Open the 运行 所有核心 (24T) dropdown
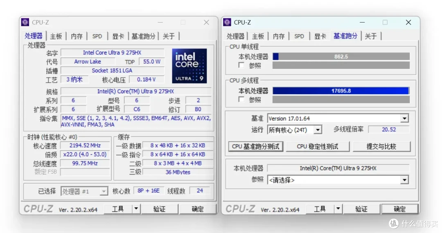Viewport: 442px width, 233px height. point(318,130)
